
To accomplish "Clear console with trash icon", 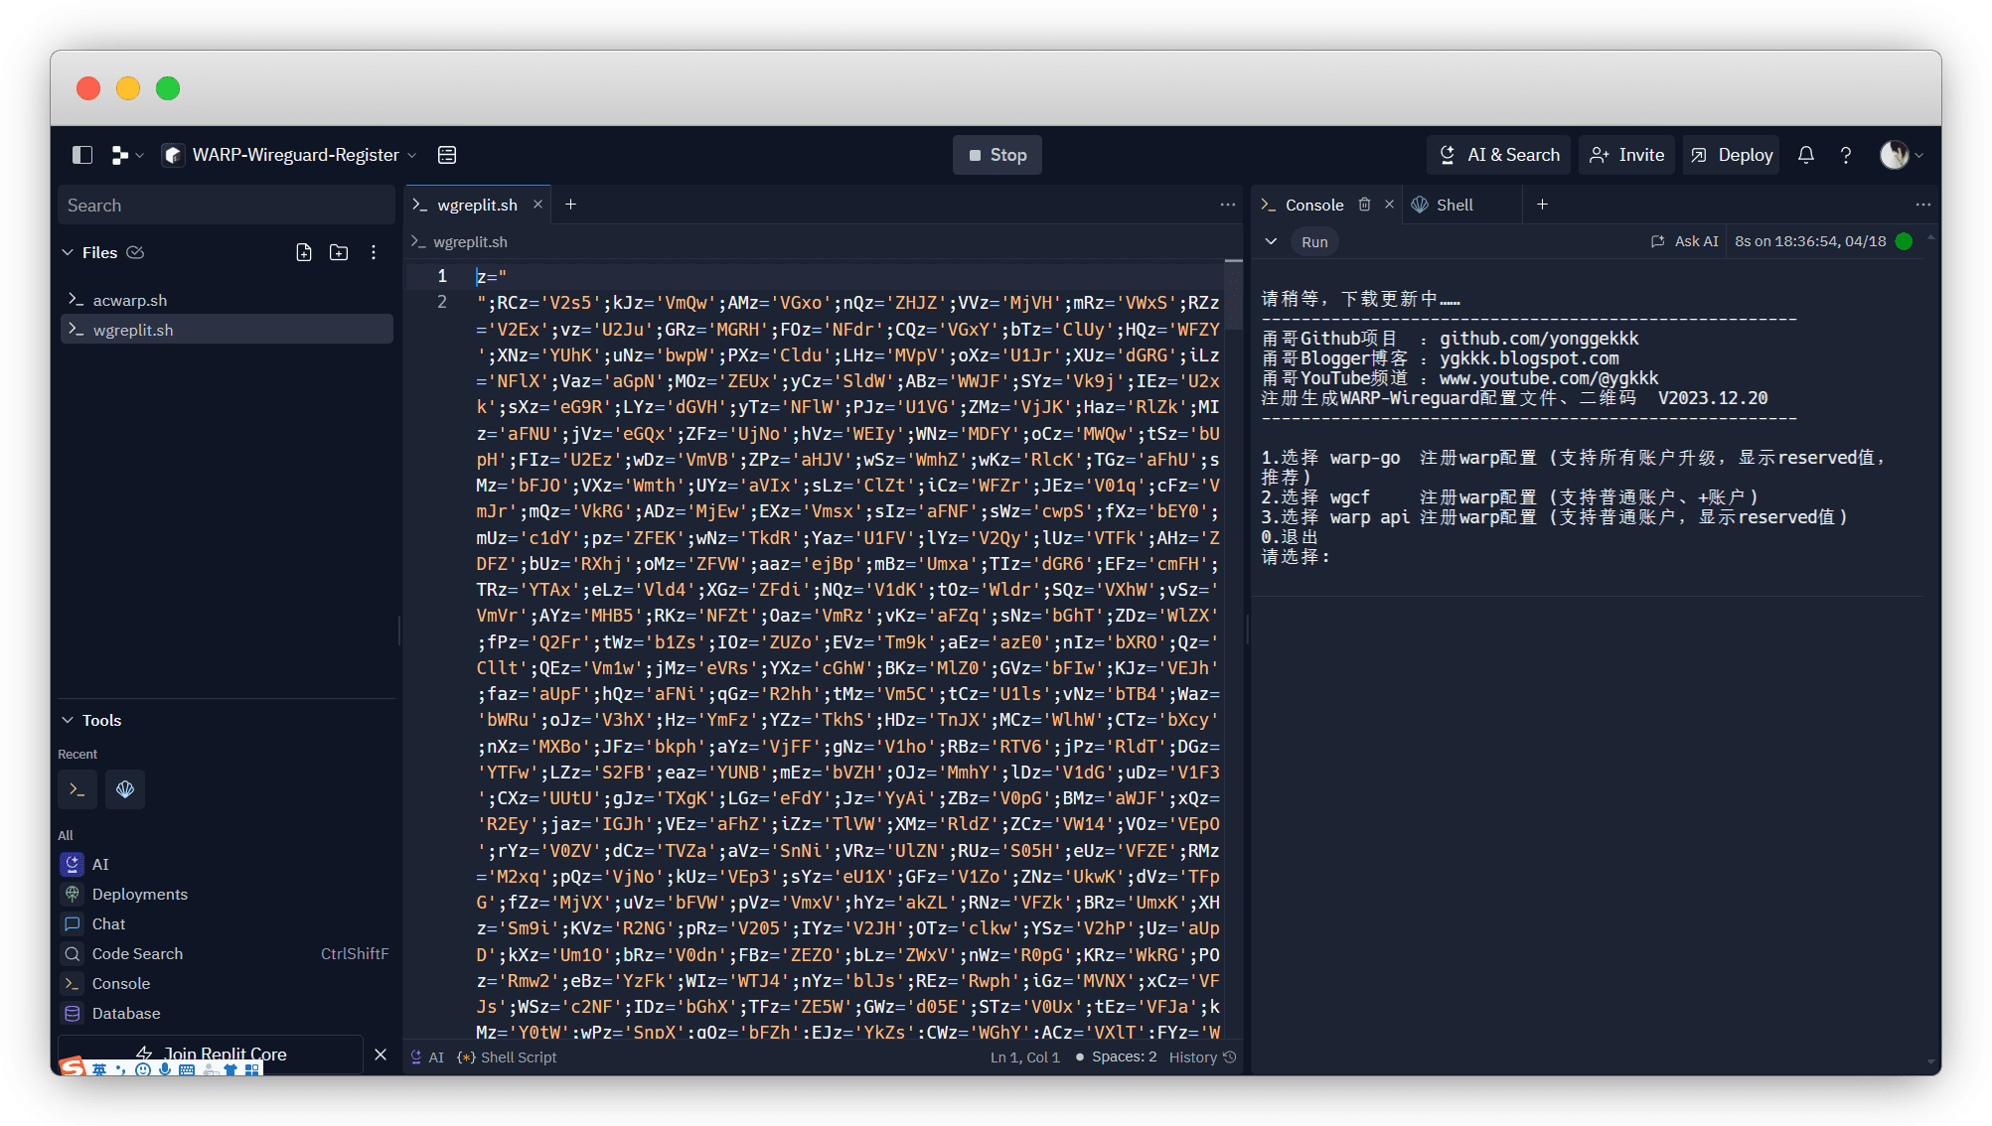I will point(1364,205).
